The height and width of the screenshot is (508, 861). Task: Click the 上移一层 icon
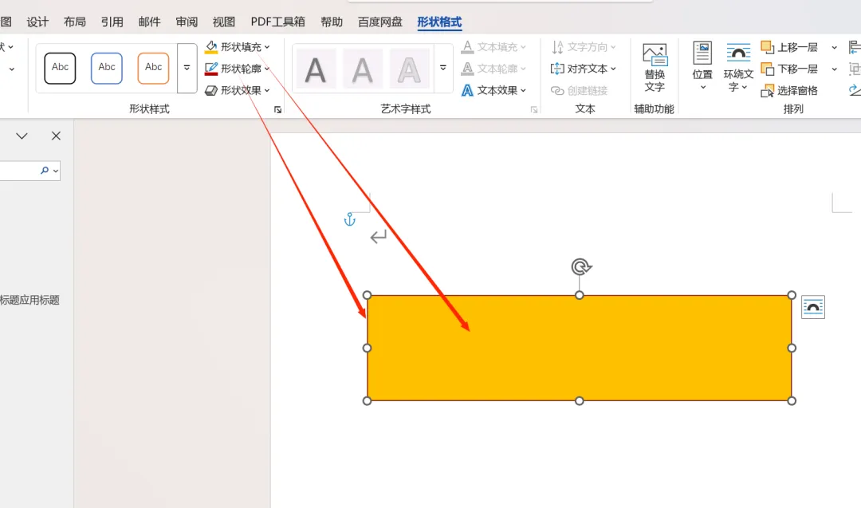pos(768,47)
